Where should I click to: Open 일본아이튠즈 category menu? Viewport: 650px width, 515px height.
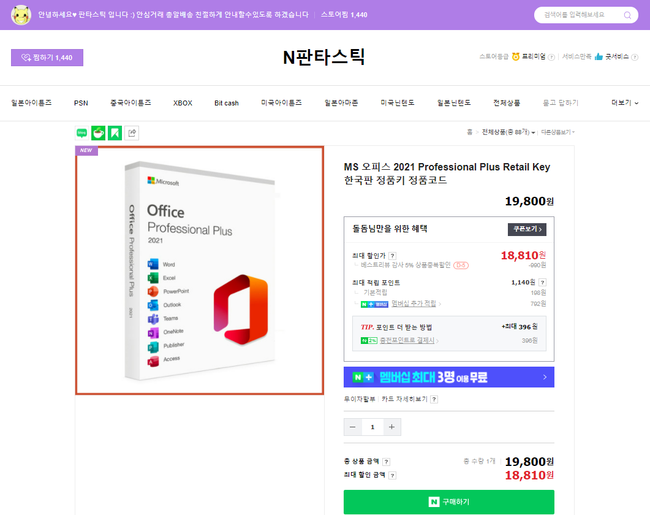point(31,103)
